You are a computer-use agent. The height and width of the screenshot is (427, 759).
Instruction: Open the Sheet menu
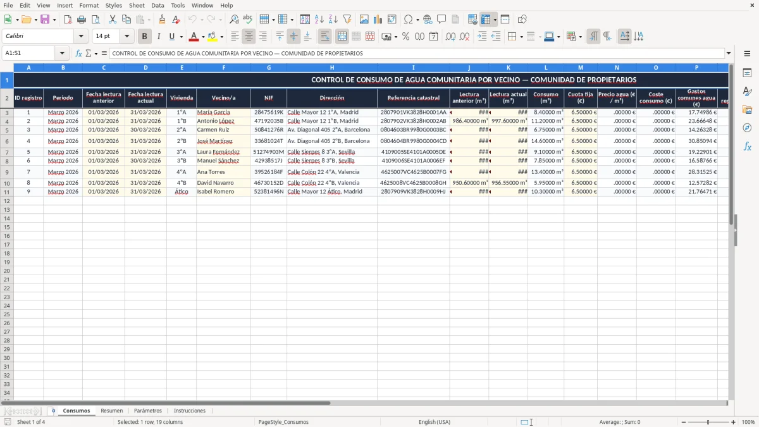[x=137, y=5]
